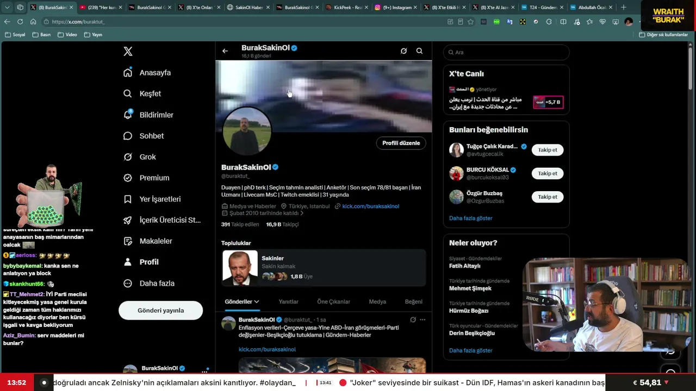This screenshot has width=696, height=391.
Task: Expand the join date details chevron
Action: [302, 213]
